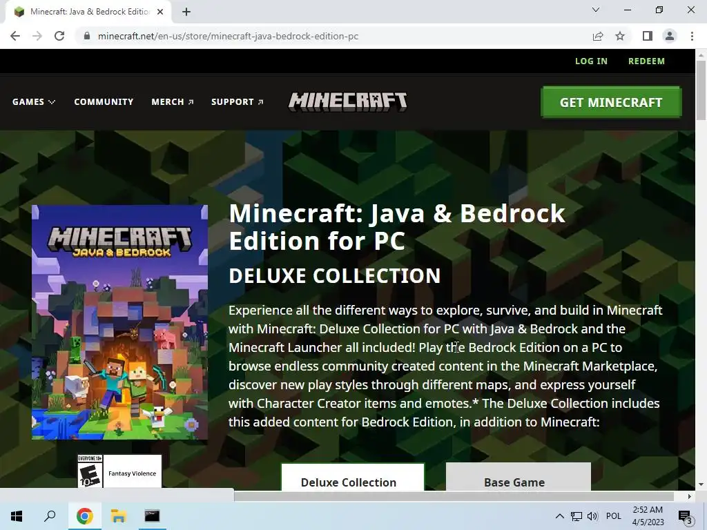Open network status tray icon
The image size is (707, 530).
(x=577, y=516)
